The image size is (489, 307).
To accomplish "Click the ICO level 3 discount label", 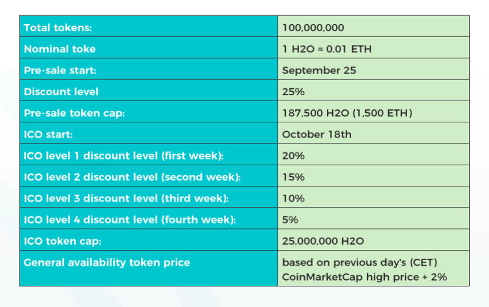I will (124, 198).
